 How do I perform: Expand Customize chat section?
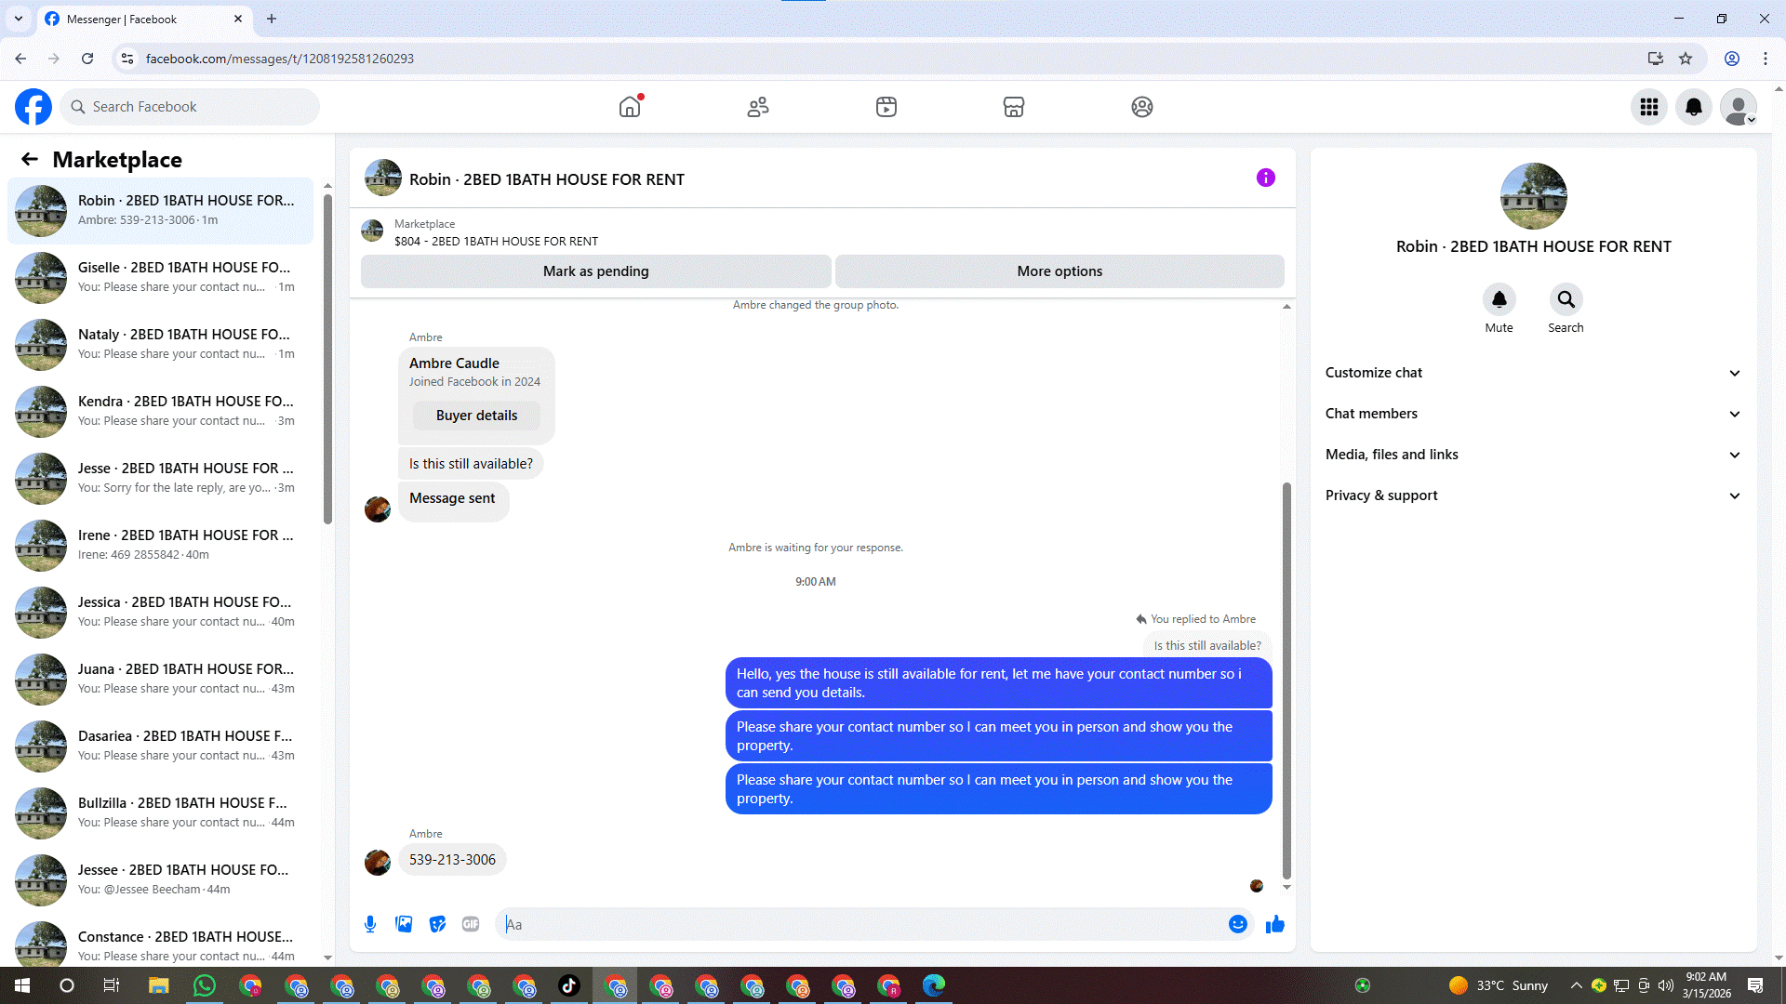(1533, 373)
